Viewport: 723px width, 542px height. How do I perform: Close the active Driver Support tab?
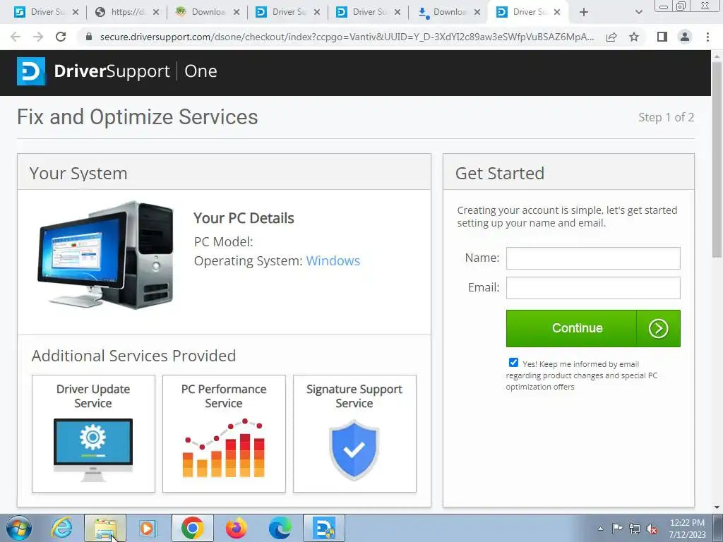pyautogui.click(x=557, y=12)
